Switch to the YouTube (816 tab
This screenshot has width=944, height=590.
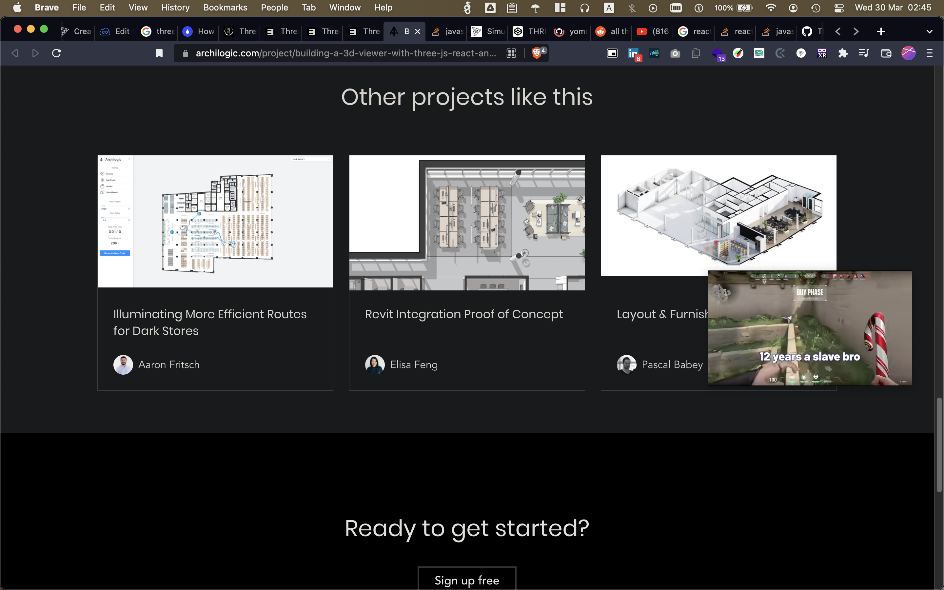(x=653, y=31)
